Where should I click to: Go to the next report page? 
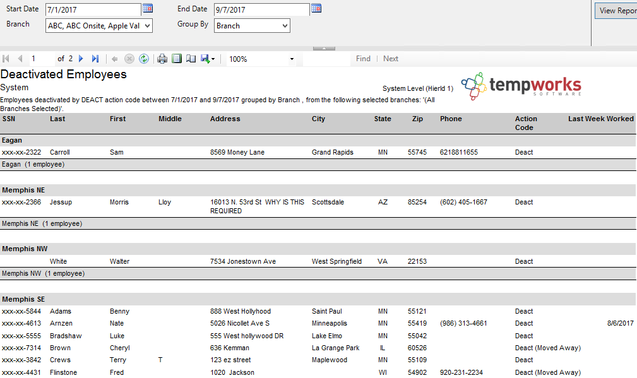[x=81, y=59]
